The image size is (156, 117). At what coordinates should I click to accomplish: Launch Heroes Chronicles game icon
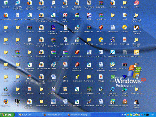click(137, 101)
